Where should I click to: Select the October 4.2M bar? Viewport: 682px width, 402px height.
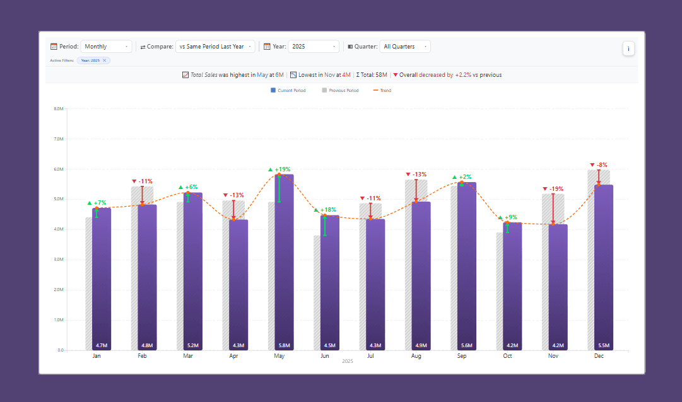[513, 286]
